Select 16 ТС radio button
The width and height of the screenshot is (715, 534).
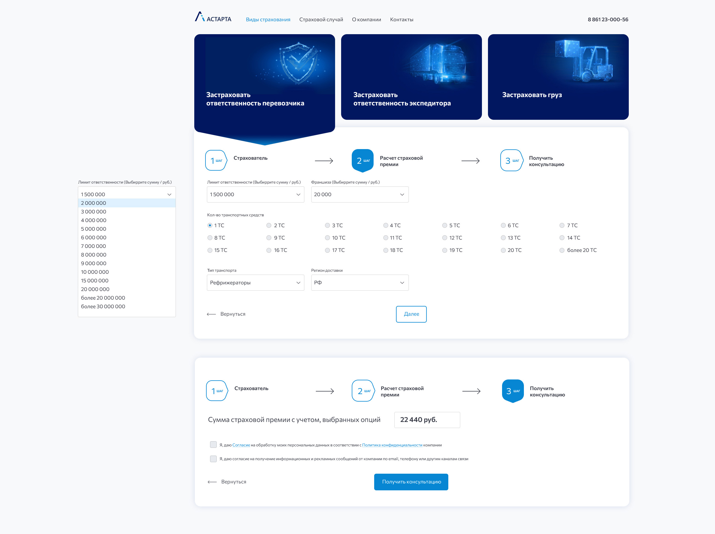coord(269,250)
